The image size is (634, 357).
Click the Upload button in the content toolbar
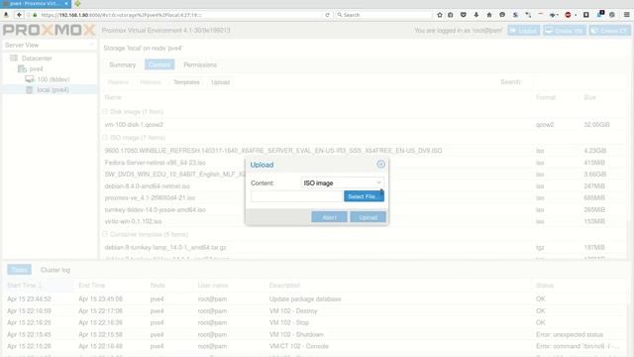[x=220, y=82]
